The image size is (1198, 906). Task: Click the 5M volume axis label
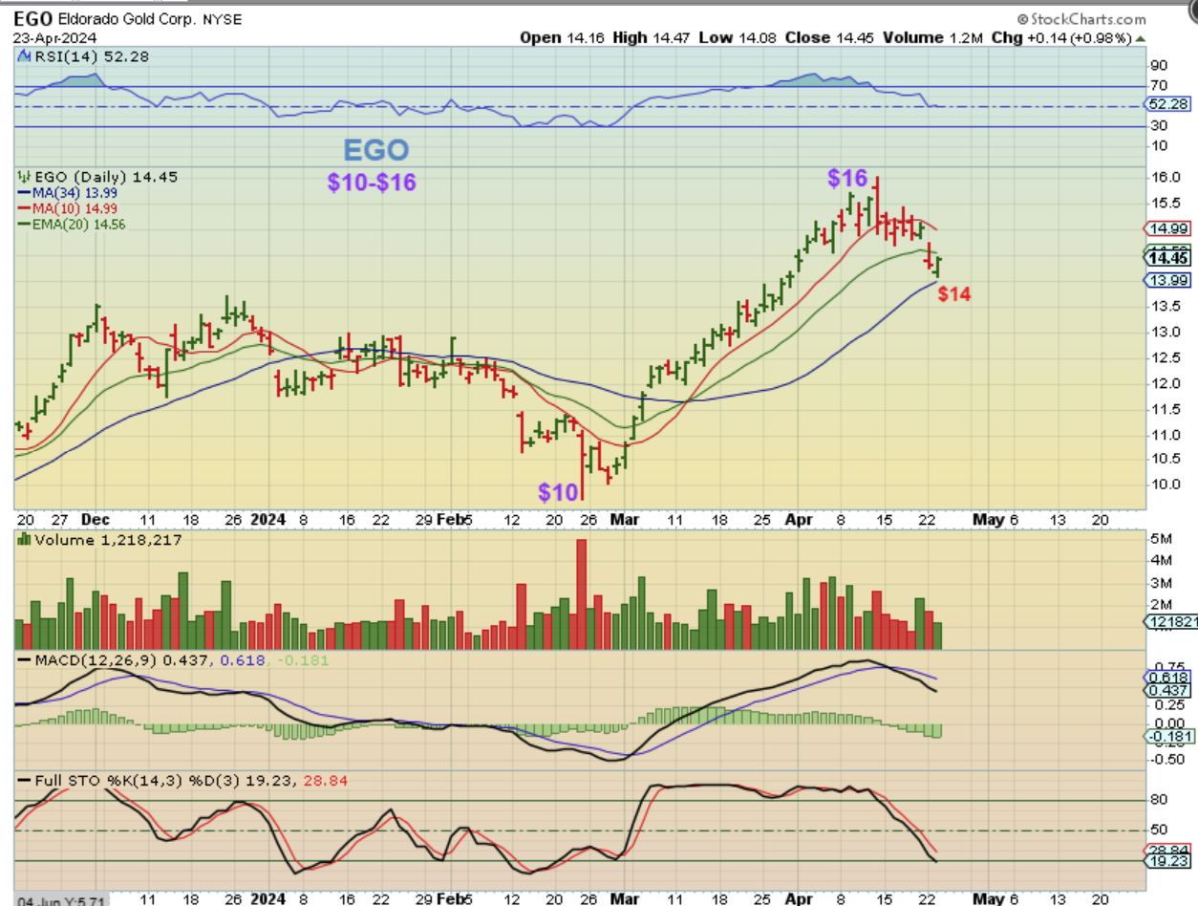[1161, 539]
